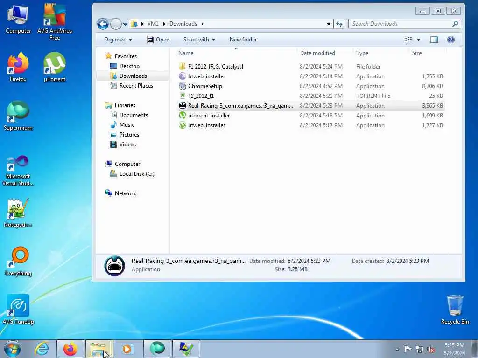Sort files by Type column header
The width and height of the screenshot is (478, 358).
click(x=381, y=53)
